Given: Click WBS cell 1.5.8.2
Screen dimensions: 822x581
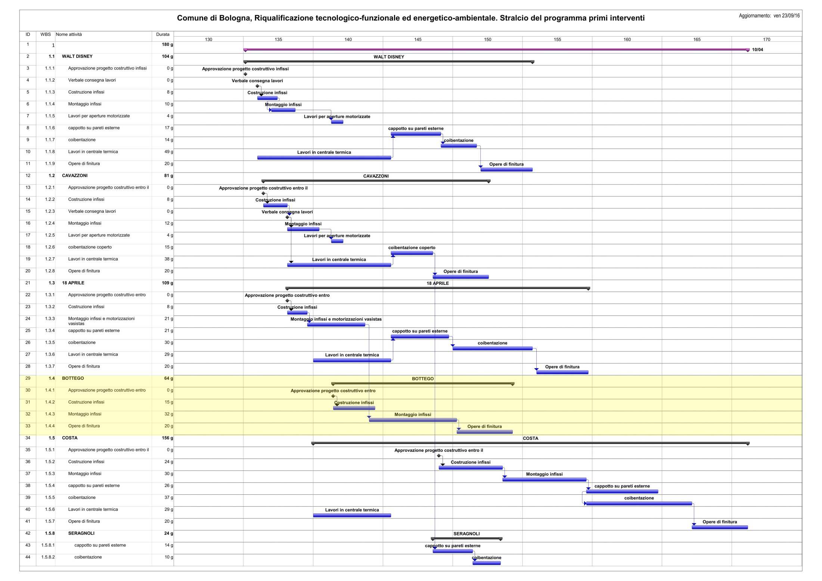Looking at the screenshot, I should tap(48, 557).
